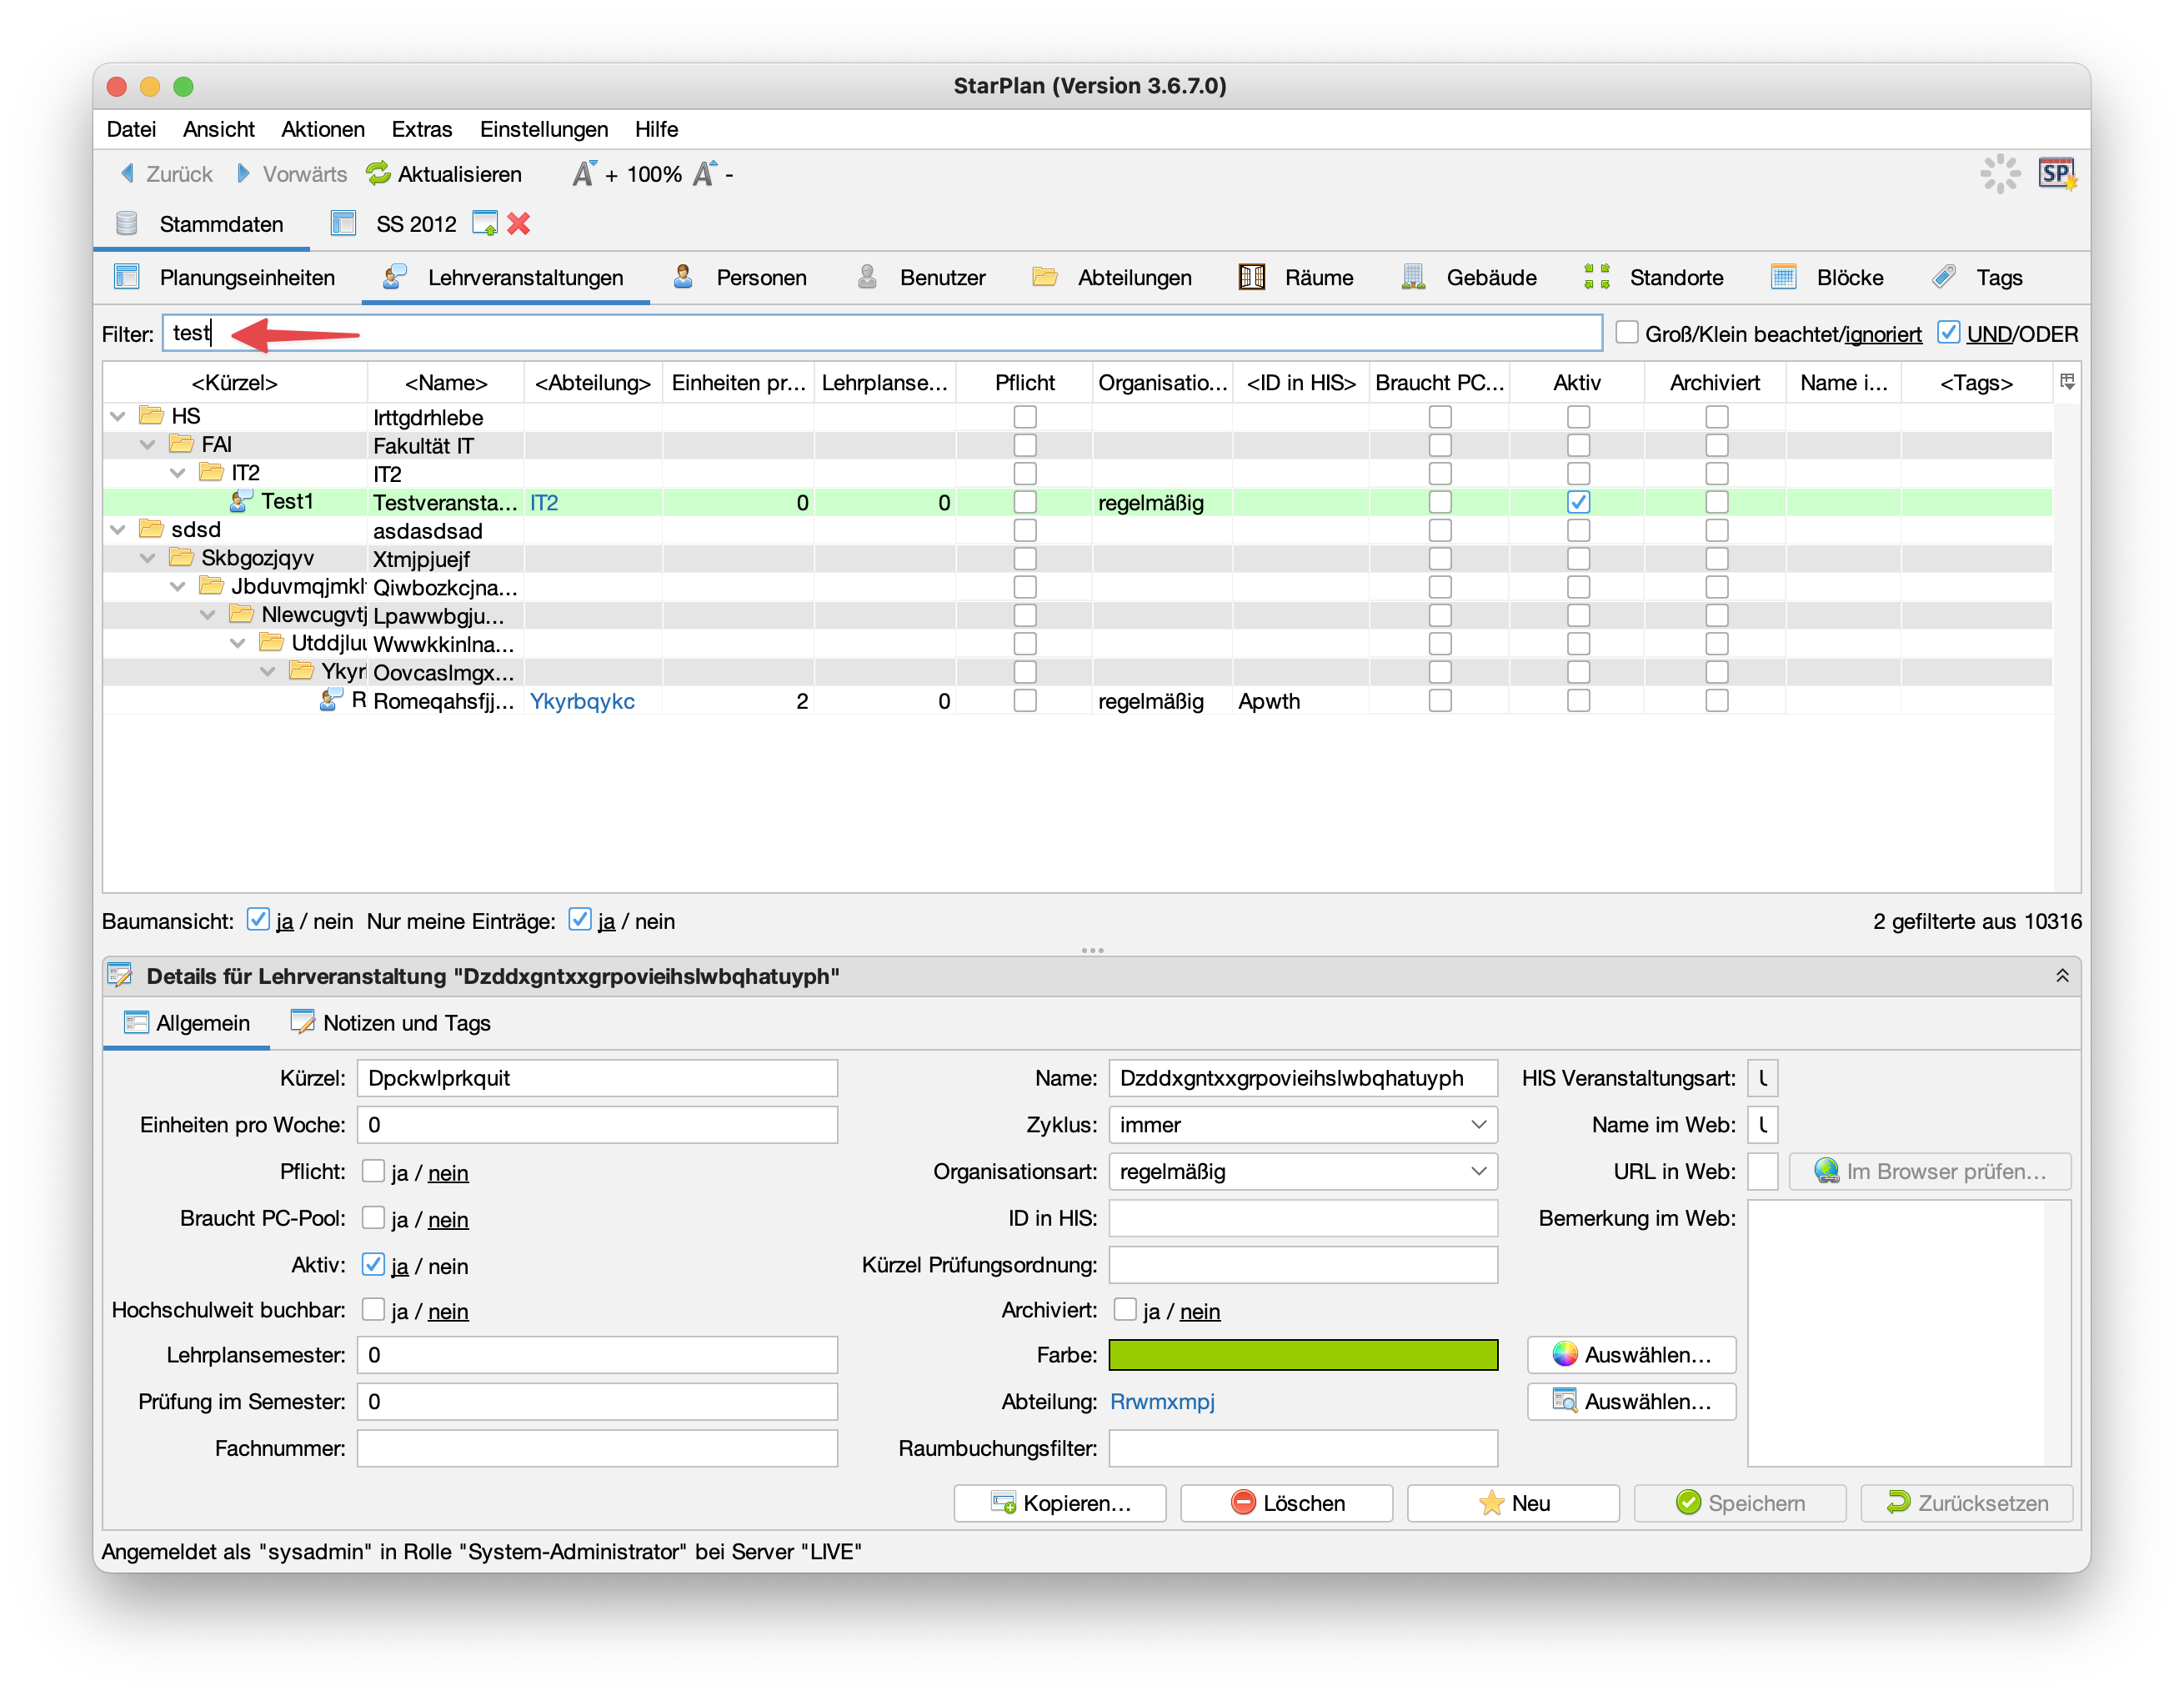Click the decrease font size A- icon
Viewport: 2184px width, 1696px height.
[x=706, y=174]
